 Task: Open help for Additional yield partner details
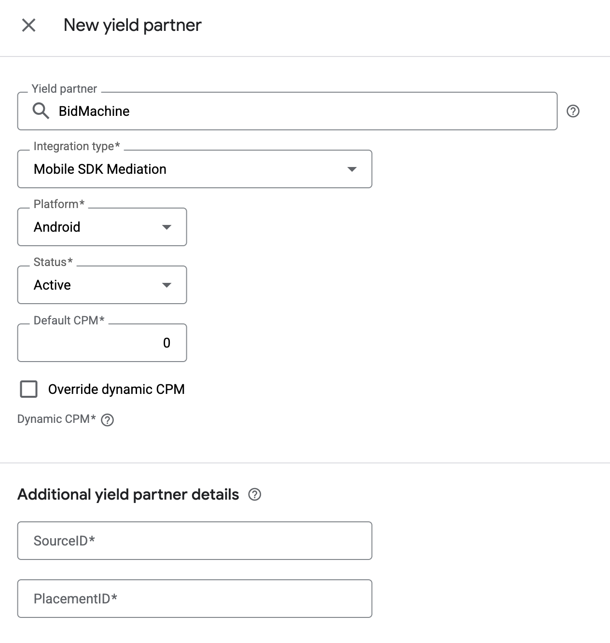point(254,494)
